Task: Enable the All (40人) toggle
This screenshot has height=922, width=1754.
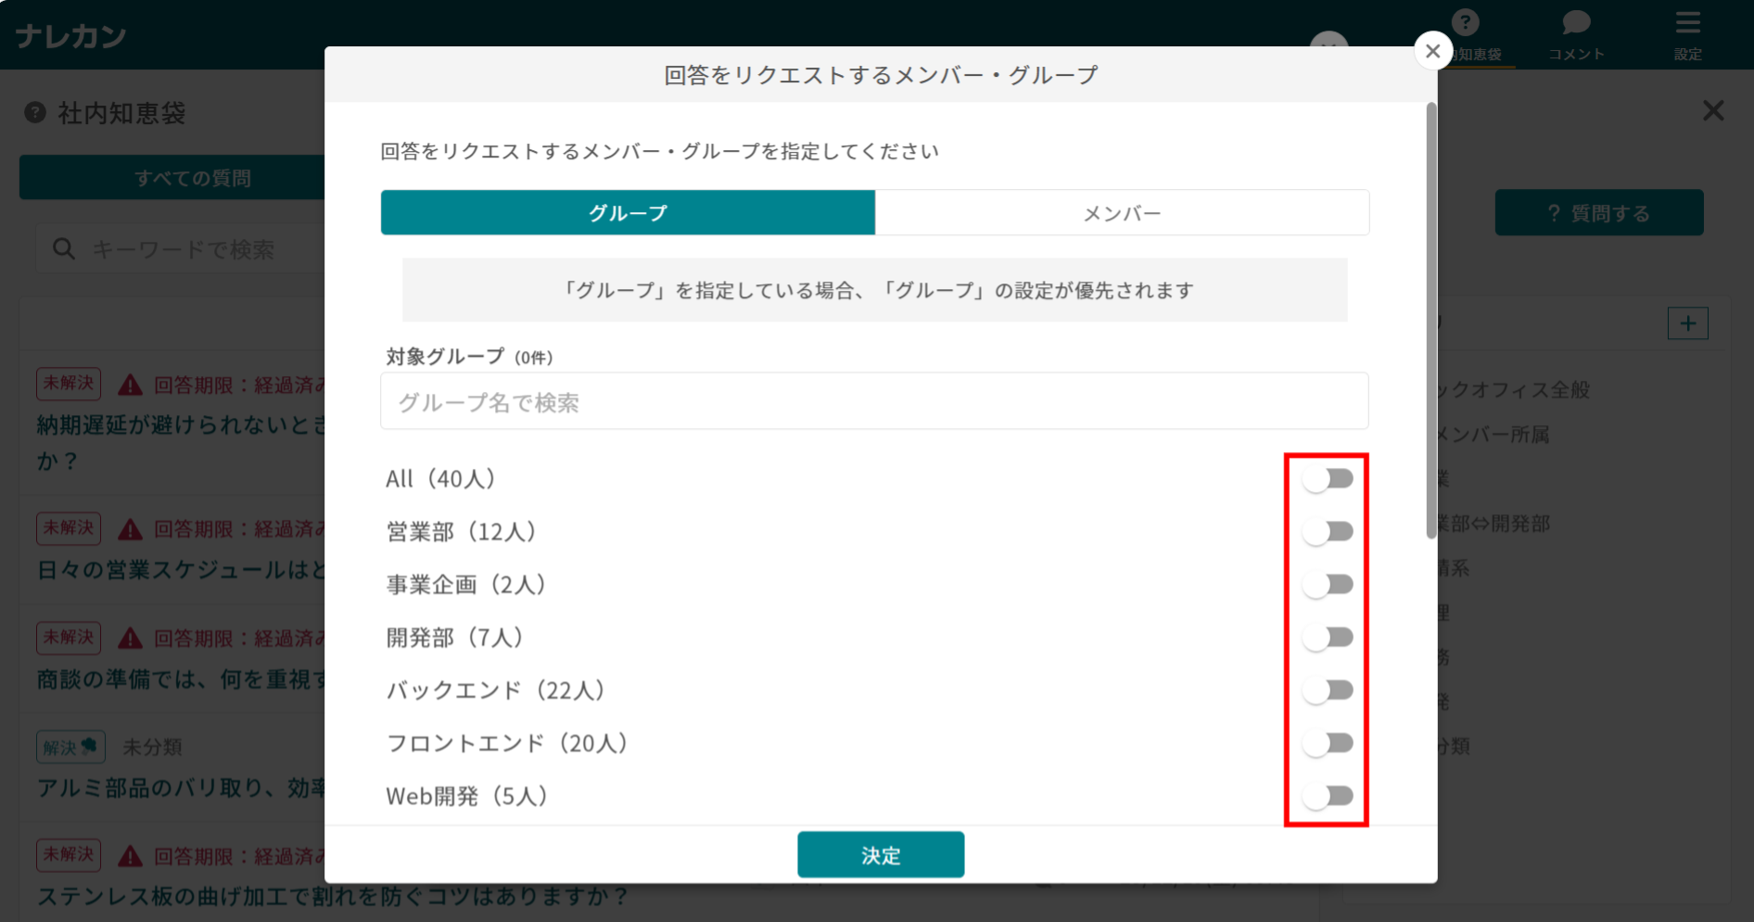Action: [1329, 478]
